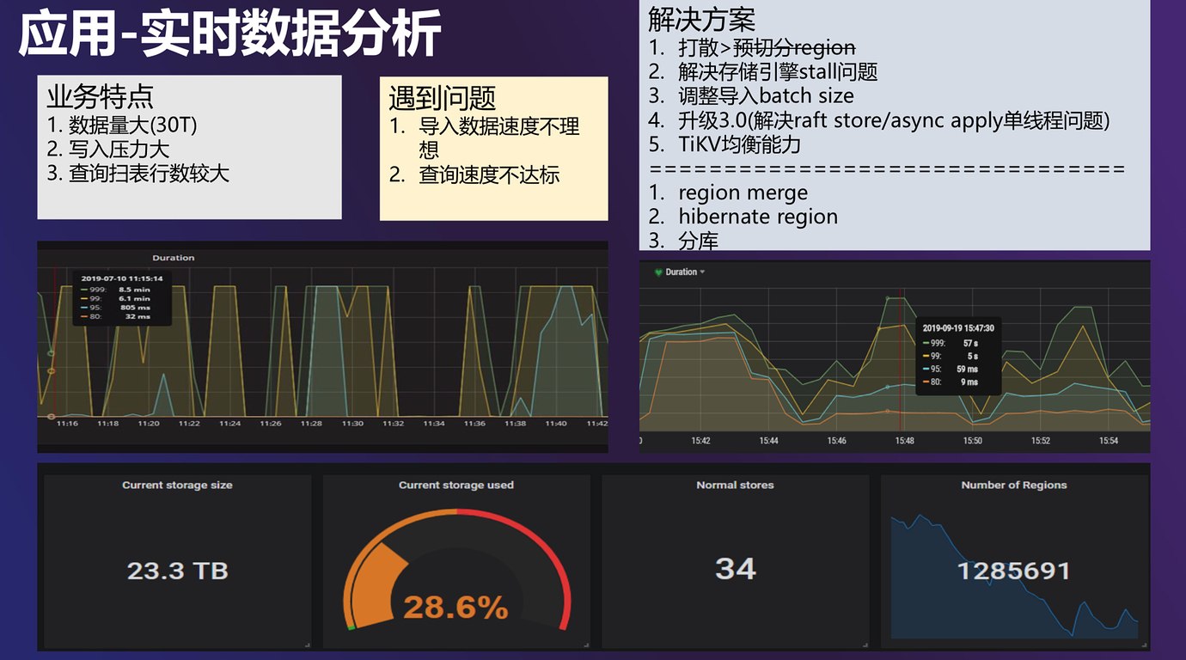Click the 15:48 time axis label
This screenshot has width=1186, height=660.
pyautogui.click(x=905, y=441)
